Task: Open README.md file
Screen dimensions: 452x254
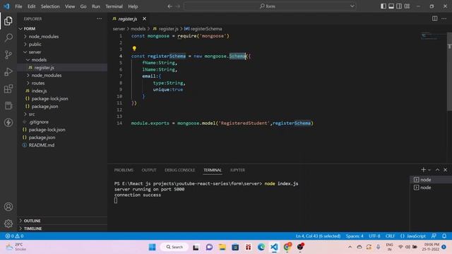Action: point(62,145)
